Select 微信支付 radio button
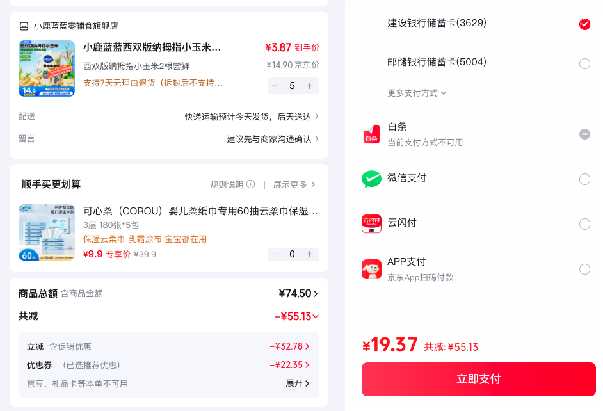Image resolution: width=603 pixels, height=411 pixels. pos(584,179)
